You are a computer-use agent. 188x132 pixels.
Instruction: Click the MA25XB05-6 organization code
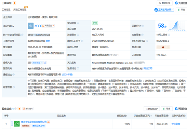click(x=163, y=41)
